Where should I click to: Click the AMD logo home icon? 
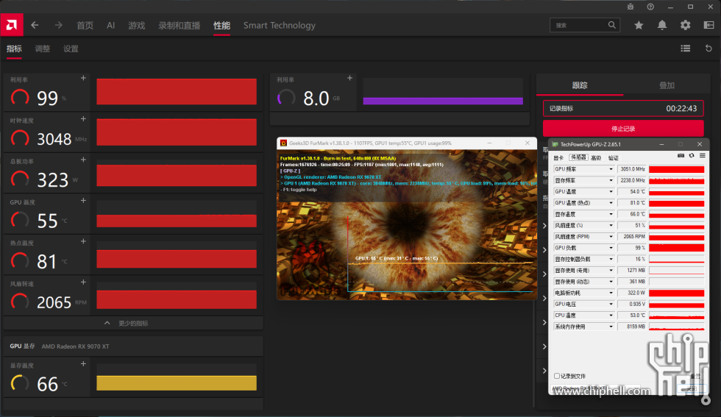[x=12, y=25]
